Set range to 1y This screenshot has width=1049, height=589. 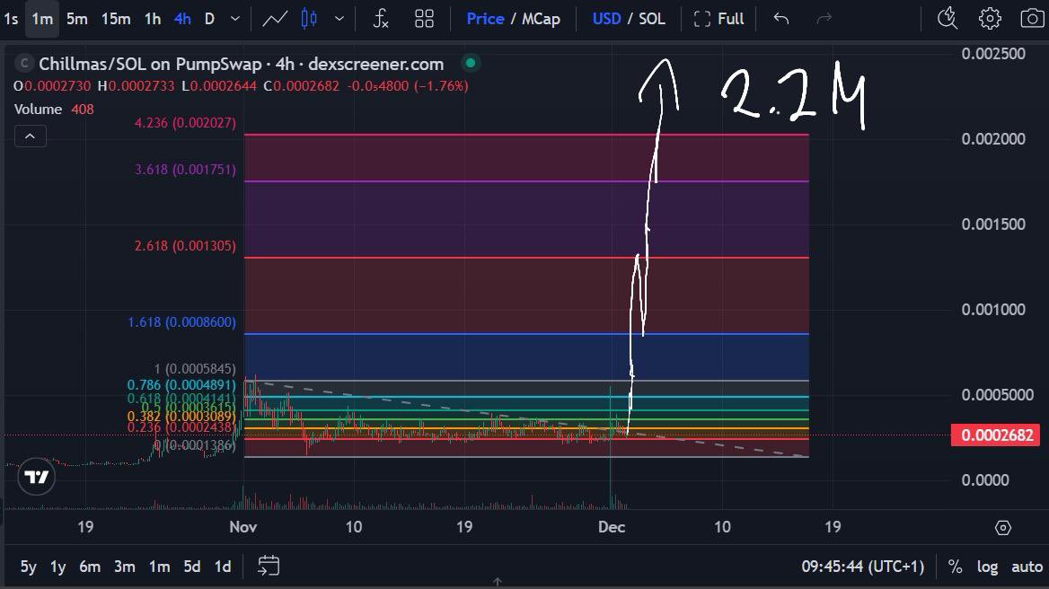pyautogui.click(x=58, y=567)
